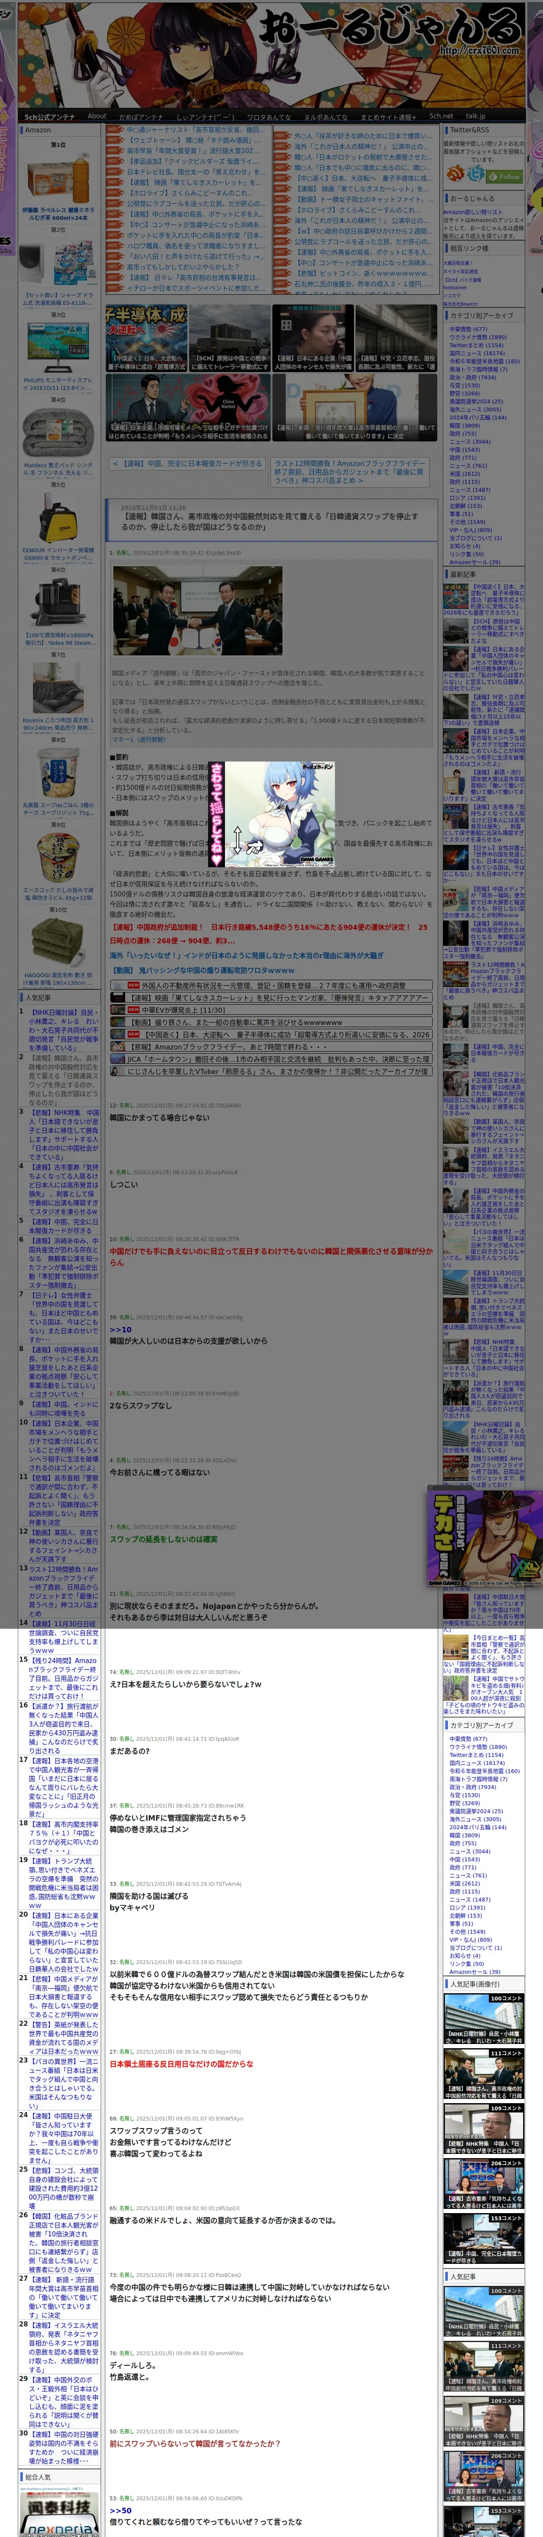Click the >>50 reply anchor in comments
Image resolution: width=543 pixels, height=2537 pixels.
(x=120, y=2510)
